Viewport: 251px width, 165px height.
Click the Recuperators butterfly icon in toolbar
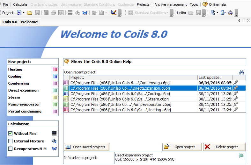click(x=85, y=13)
